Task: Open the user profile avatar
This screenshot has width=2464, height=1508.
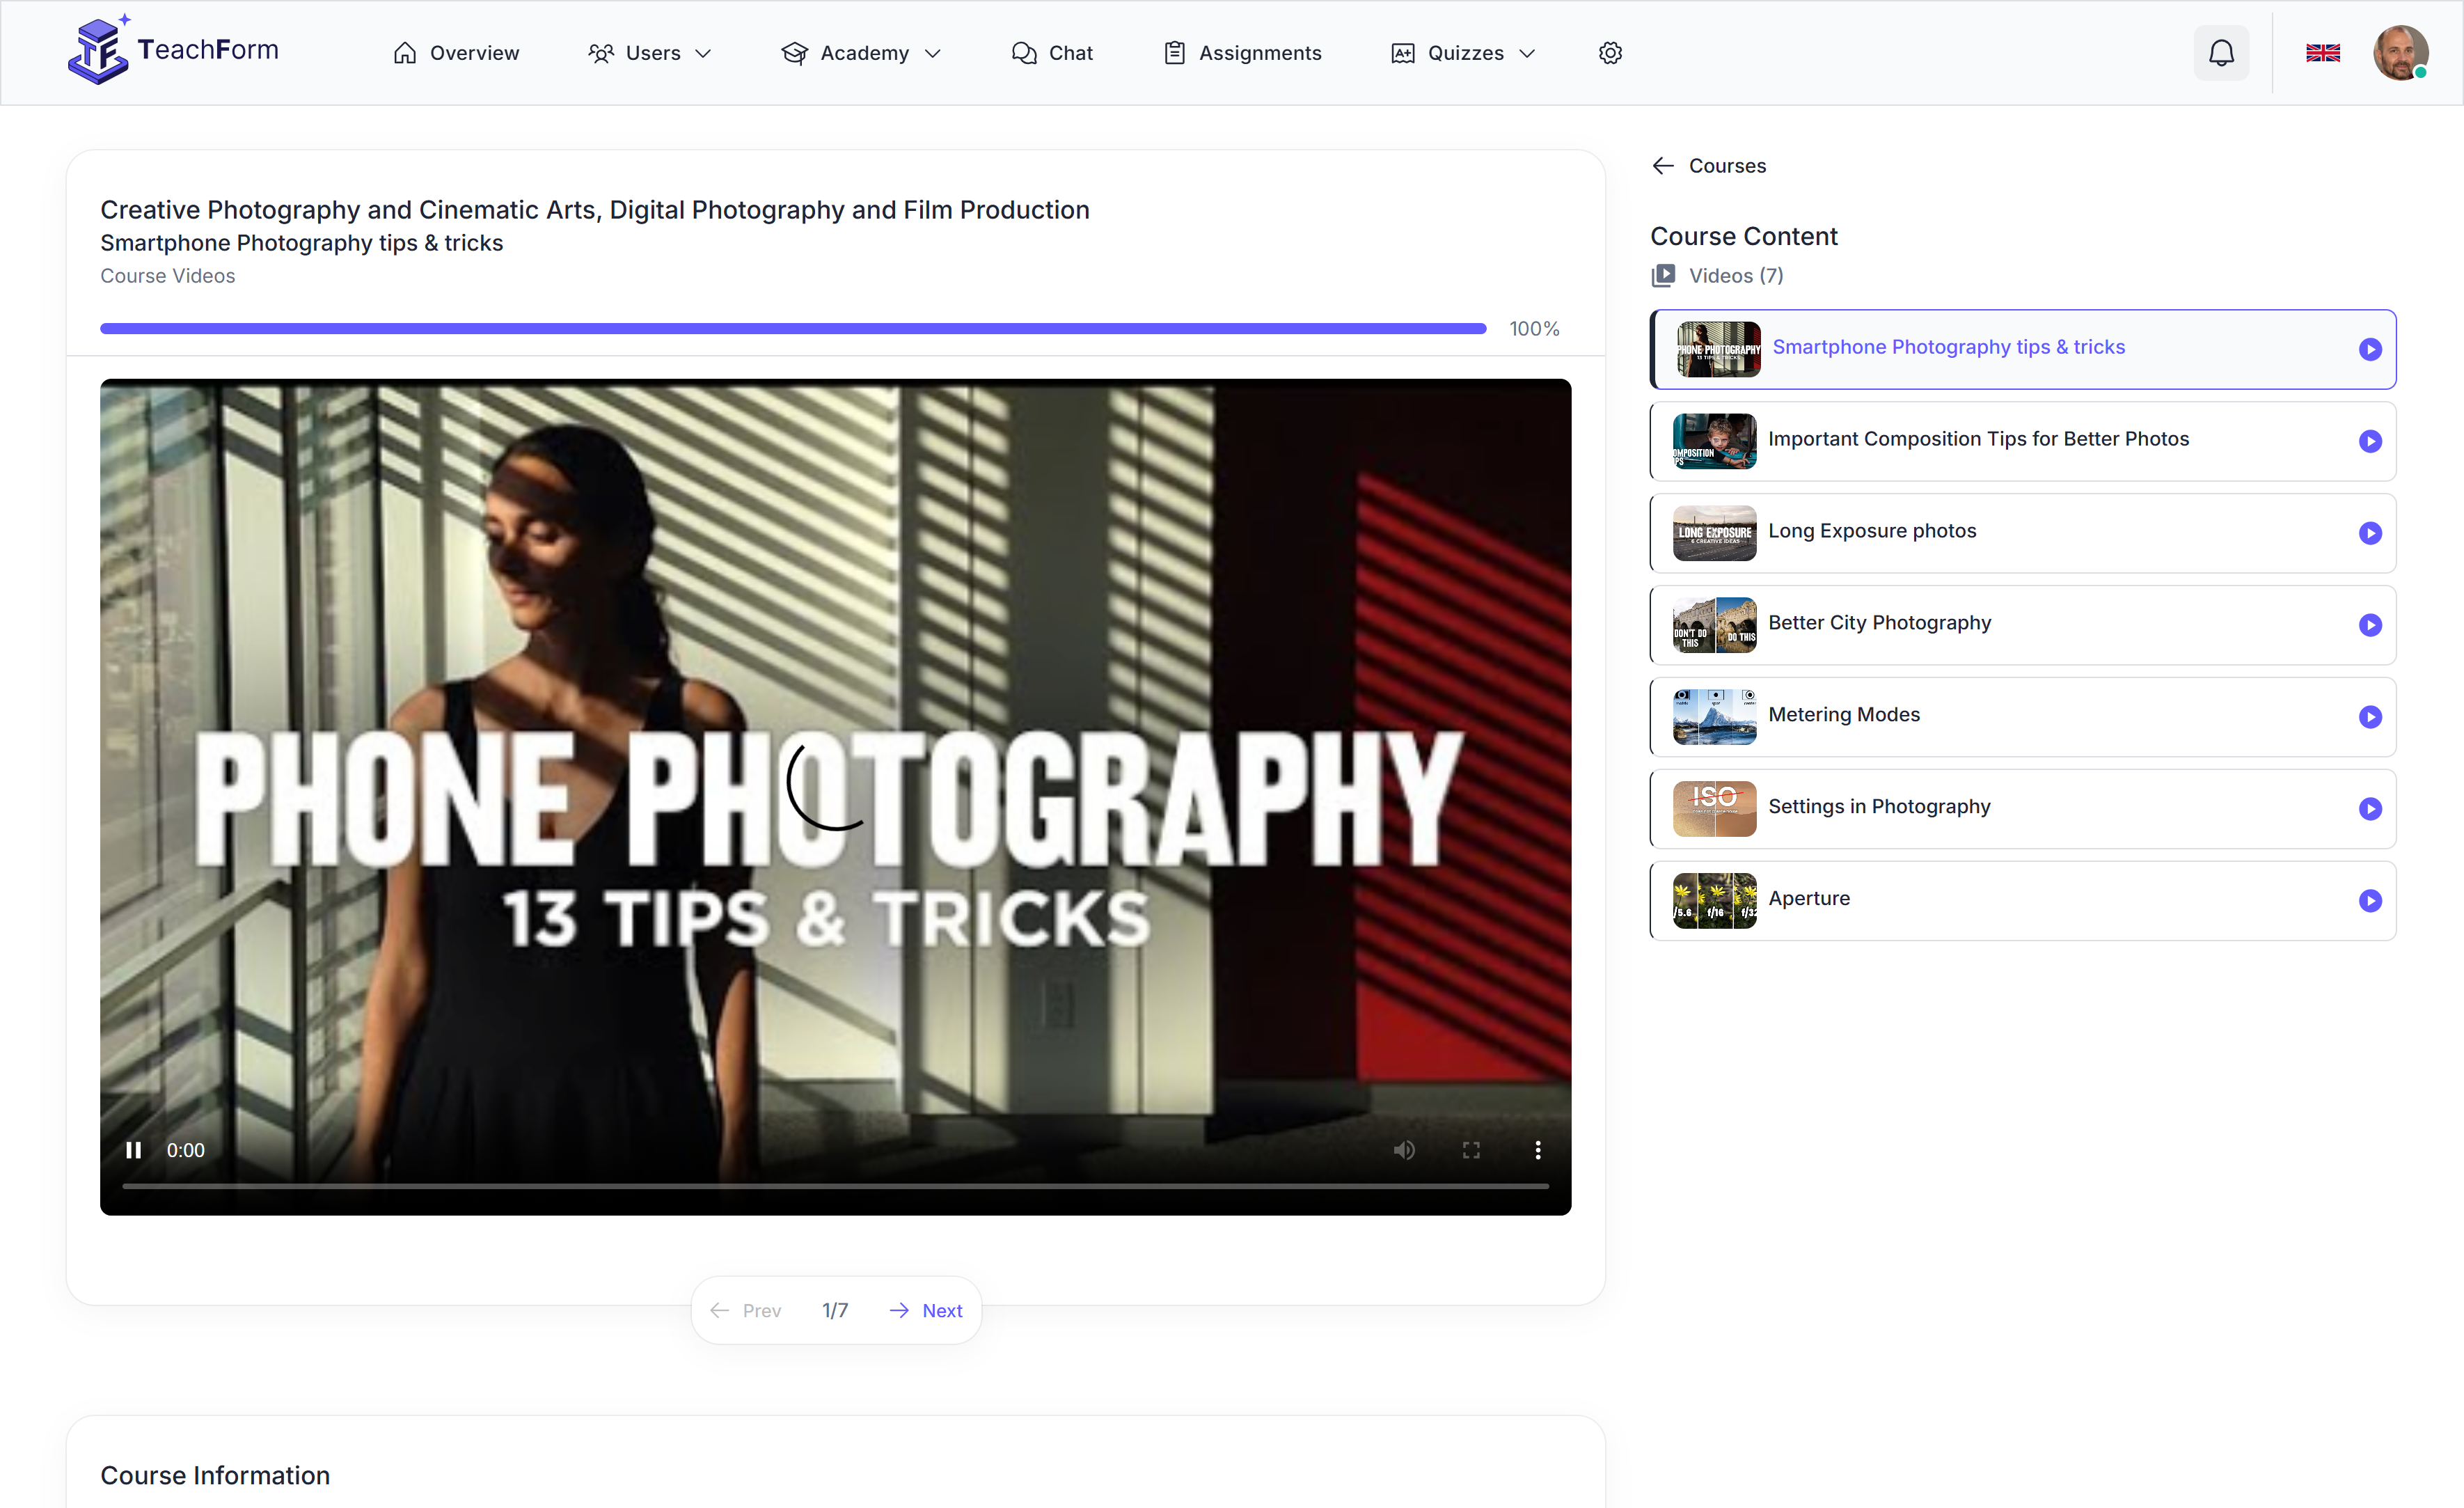Action: pyautogui.click(x=2399, y=53)
